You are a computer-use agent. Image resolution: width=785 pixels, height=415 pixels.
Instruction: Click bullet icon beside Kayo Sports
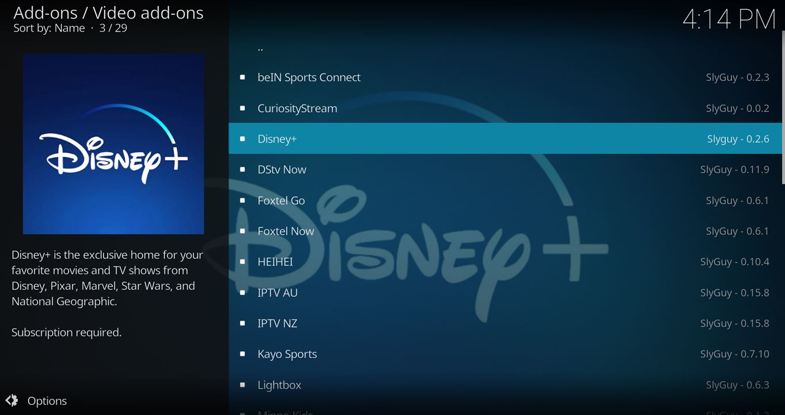click(x=242, y=354)
